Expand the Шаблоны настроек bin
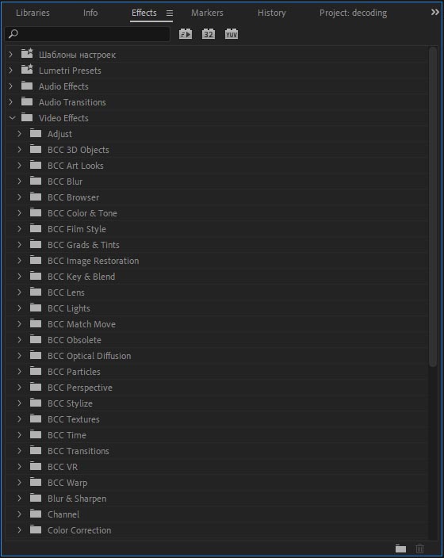444x558 pixels. click(11, 55)
